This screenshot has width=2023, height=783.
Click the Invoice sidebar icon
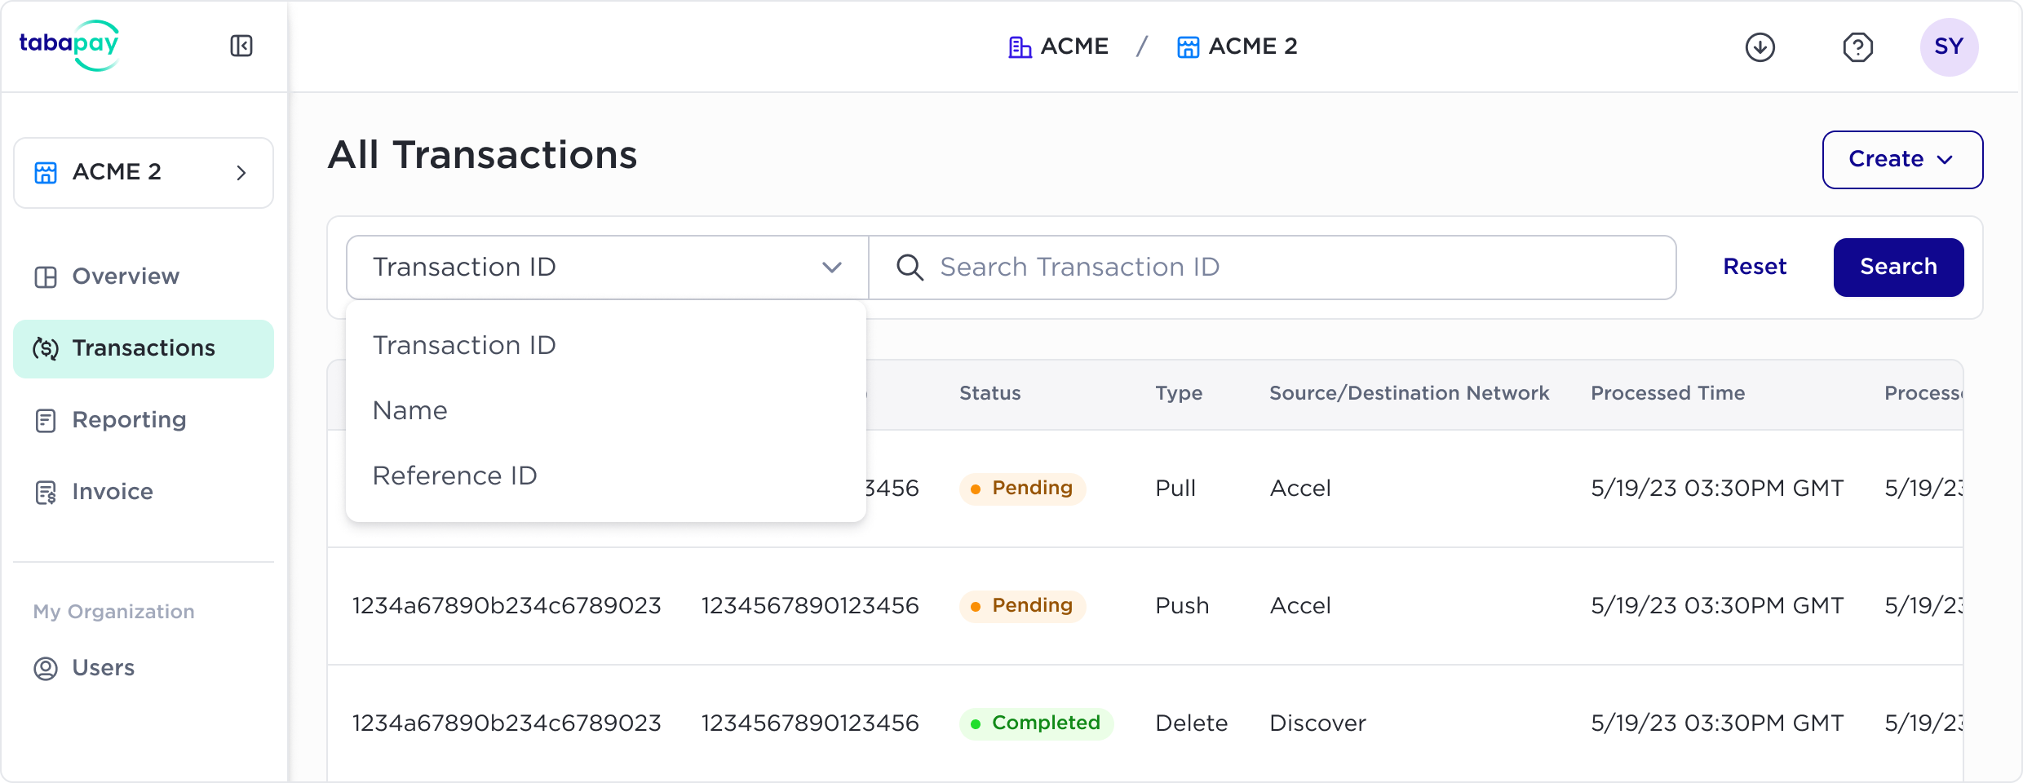tap(46, 493)
